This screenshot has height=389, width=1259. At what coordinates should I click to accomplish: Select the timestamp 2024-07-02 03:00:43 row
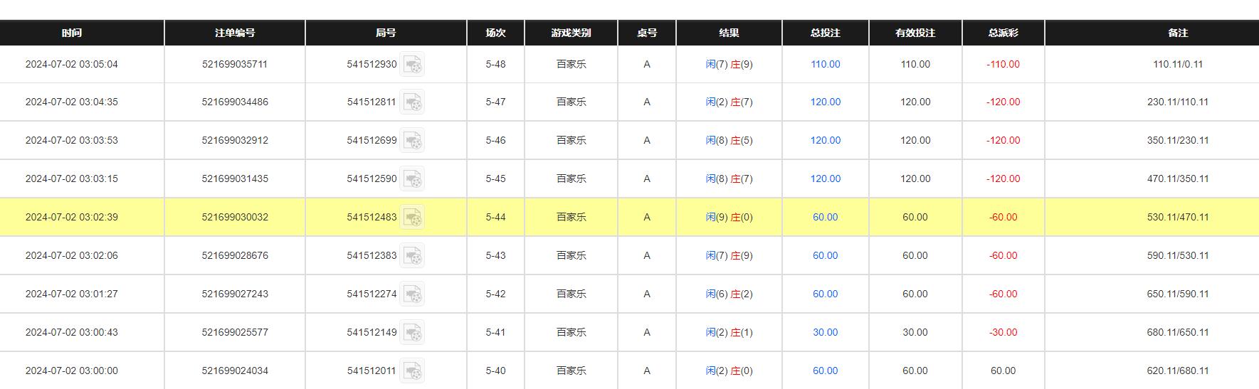click(72, 332)
